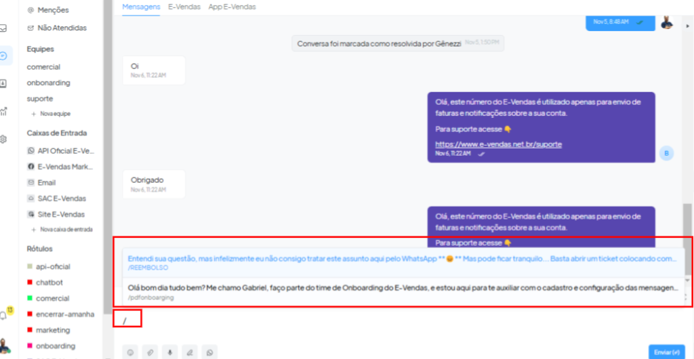
Task: Open notifications bell with badge 13
Action: pos(5,315)
